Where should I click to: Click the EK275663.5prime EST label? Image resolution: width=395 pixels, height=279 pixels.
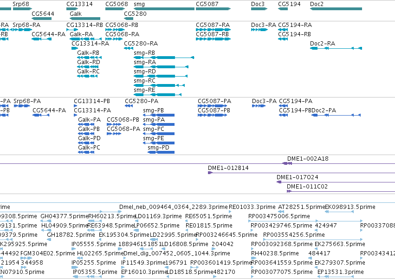click(x=340, y=244)
